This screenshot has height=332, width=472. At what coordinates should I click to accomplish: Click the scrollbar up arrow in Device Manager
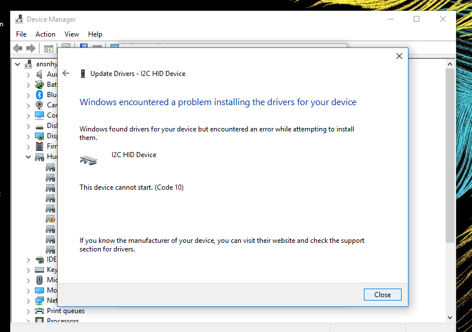pyautogui.click(x=450, y=64)
